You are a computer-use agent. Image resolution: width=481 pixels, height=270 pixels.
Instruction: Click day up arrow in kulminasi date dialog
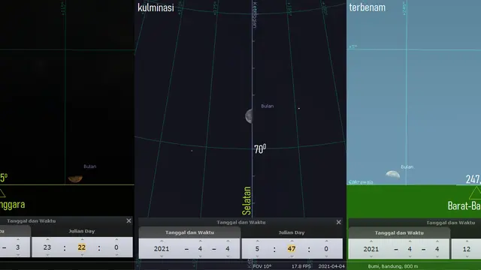[x=228, y=241]
